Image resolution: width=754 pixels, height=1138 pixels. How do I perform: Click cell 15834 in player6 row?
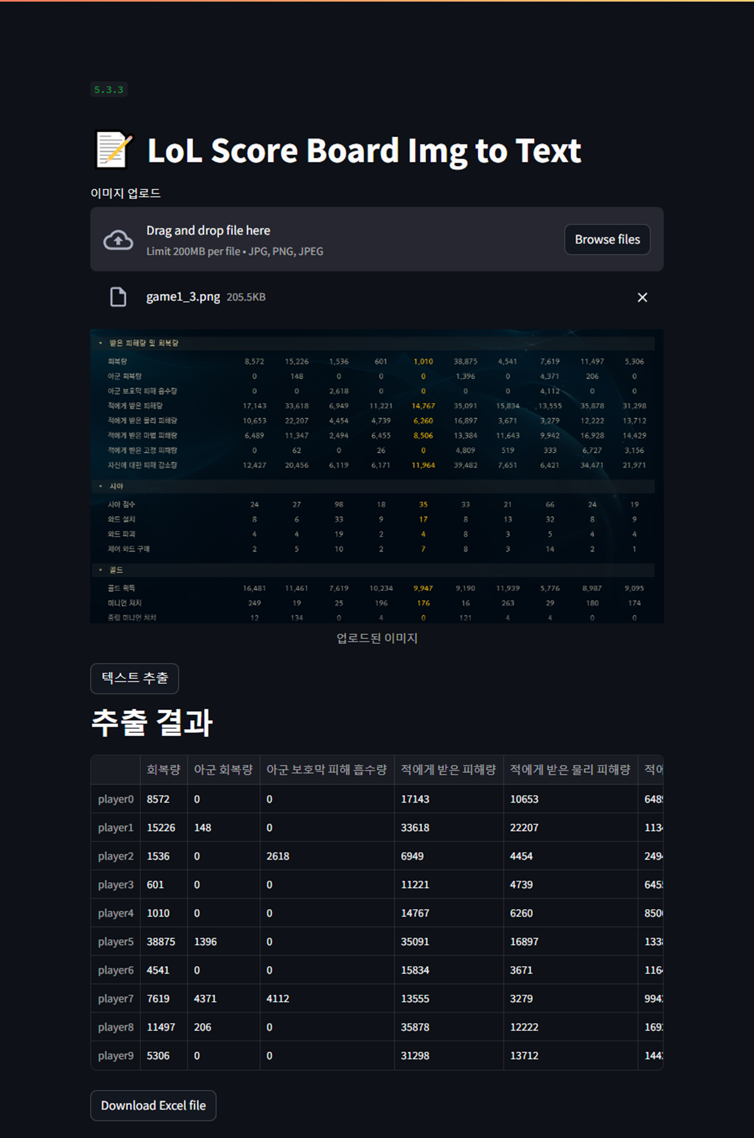coord(449,970)
